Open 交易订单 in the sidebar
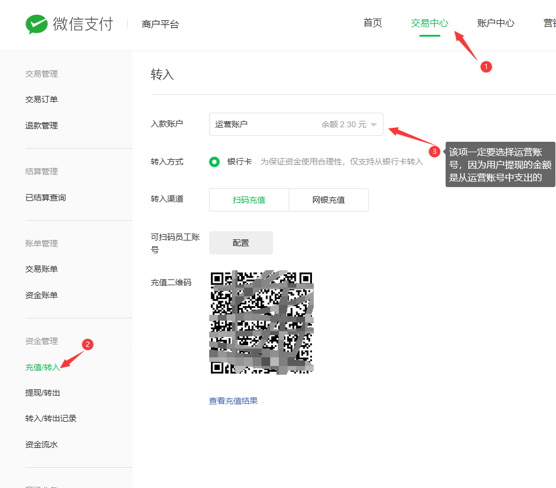Viewport: 556px width, 488px height. pos(41,100)
